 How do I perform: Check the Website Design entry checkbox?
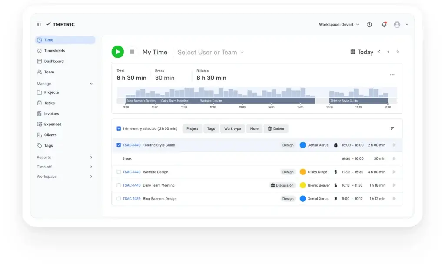(x=119, y=172)
